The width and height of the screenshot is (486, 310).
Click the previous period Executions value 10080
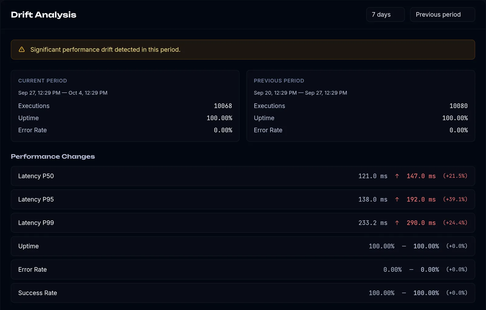point(459,106)
